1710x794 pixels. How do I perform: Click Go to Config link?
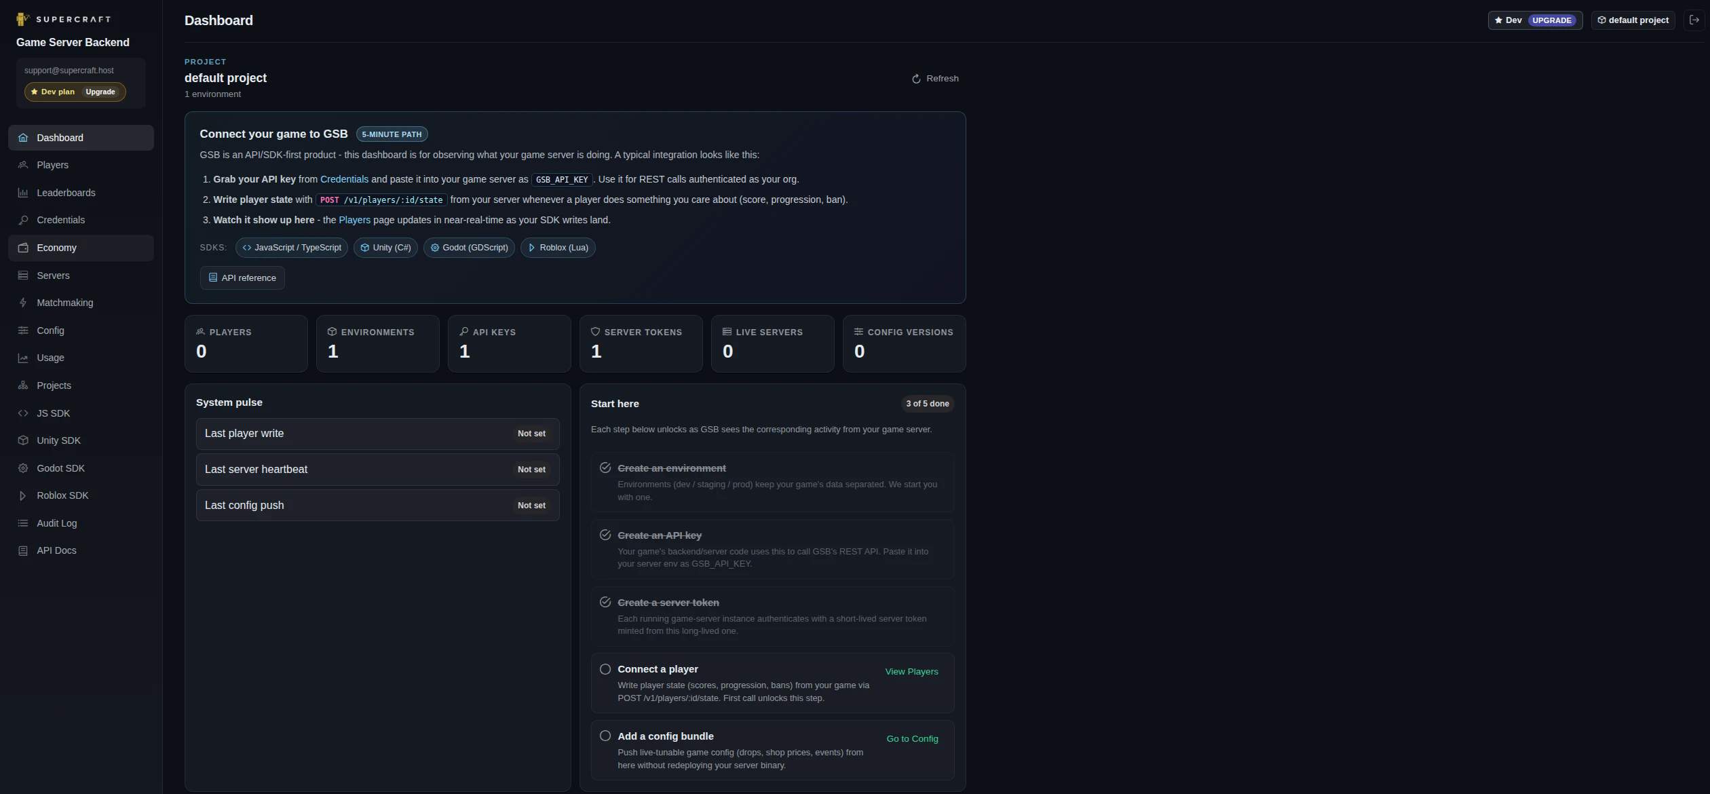(912, 738)
